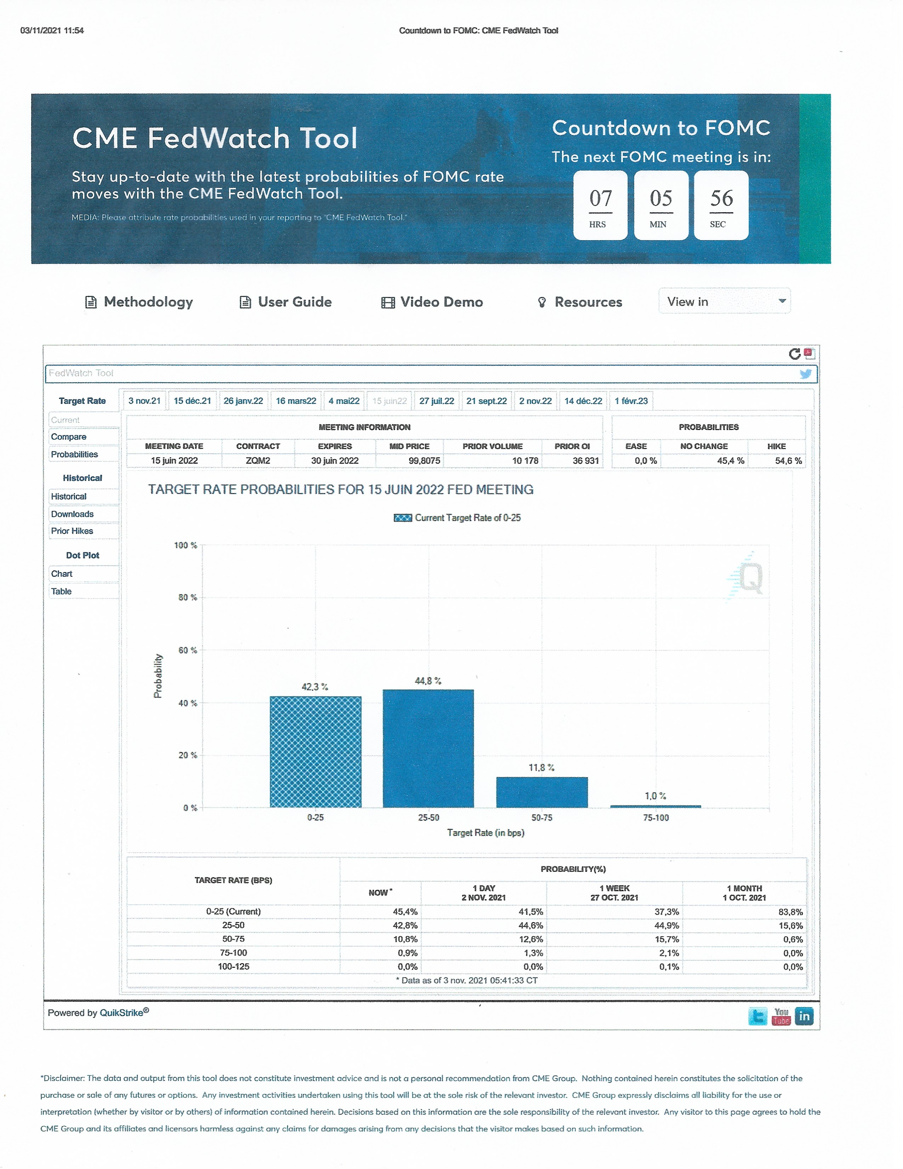Image resolution: width=903 pixels, height=1169 pixels.
Task: Select the 27 juil.22 meeting tab
Action: pos(437,401)
